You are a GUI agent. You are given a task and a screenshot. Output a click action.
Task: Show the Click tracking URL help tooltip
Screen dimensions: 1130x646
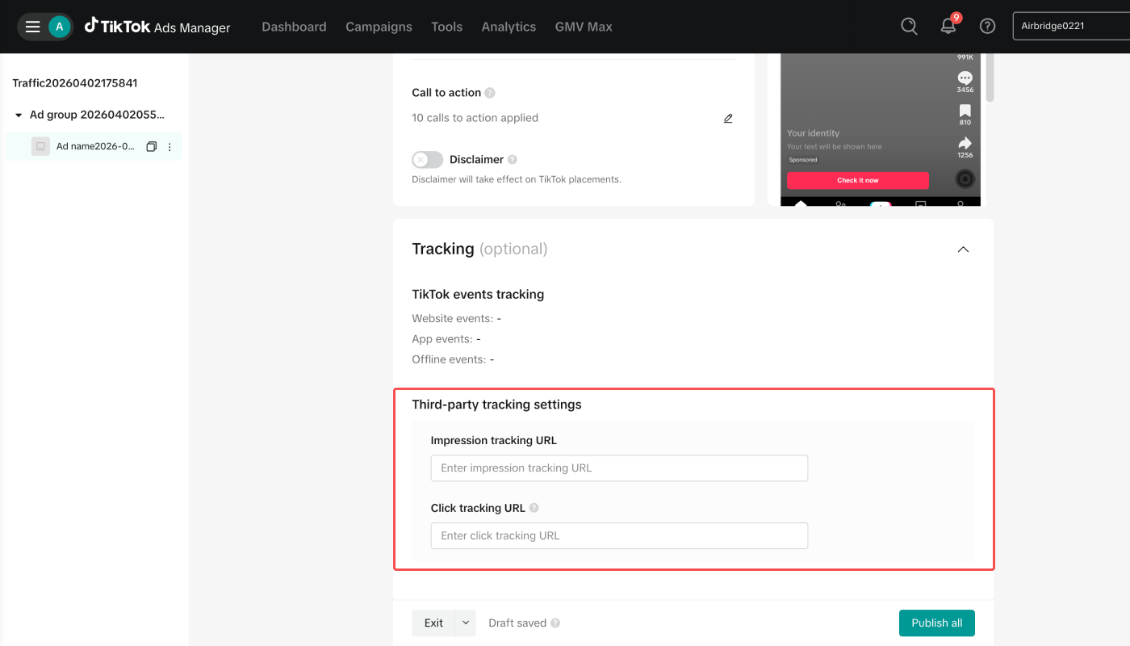tap(534, 509)
